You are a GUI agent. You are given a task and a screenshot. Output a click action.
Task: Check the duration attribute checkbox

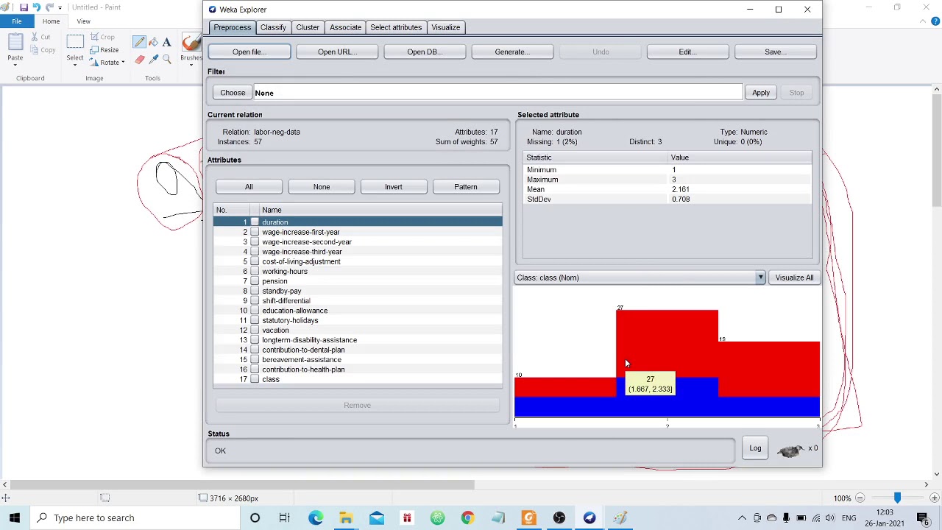pyautogui.click(x=255, y=222)
